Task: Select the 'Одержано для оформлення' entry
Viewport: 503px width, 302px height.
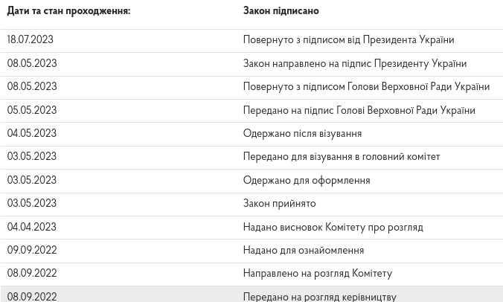Action: coord(306,181)
